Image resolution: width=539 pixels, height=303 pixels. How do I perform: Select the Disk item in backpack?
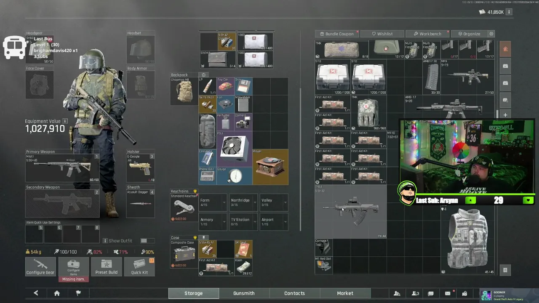click(243, 86)
